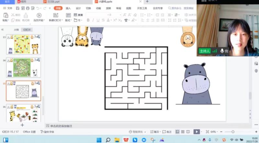Image resolution: width=259 pixels, height=143 pixels.
Task: Open the slideshow play options dropdown
Action: click(x=201, y=132)
